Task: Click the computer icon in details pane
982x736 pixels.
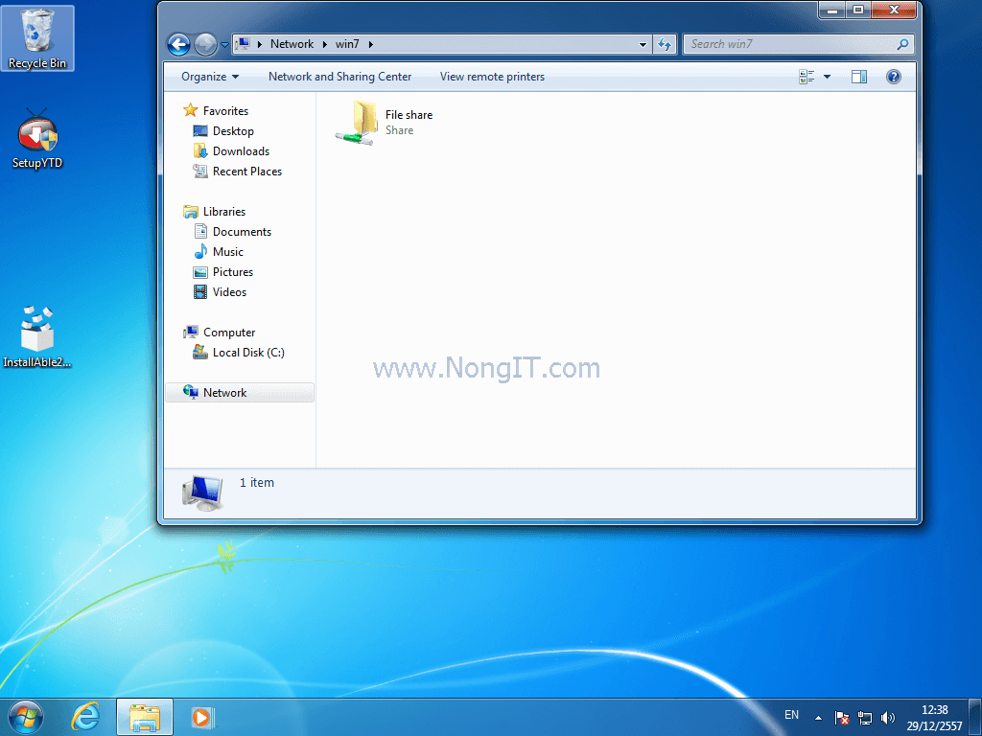Action: (203, 493)
